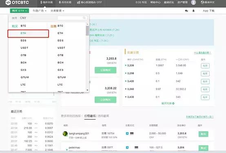Open the CNY currency selector
226x153 pixels.
tap(23, 18)
